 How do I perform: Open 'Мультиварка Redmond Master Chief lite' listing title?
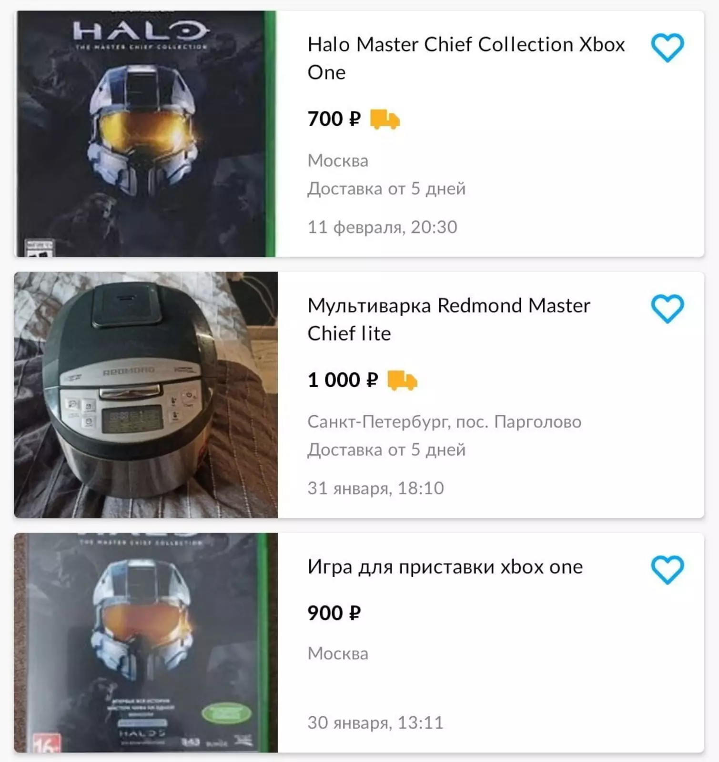[x=448, y=319]
